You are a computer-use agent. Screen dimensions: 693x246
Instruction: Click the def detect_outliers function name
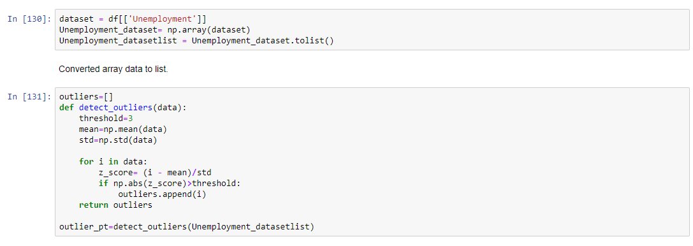[x=116, y=108]
